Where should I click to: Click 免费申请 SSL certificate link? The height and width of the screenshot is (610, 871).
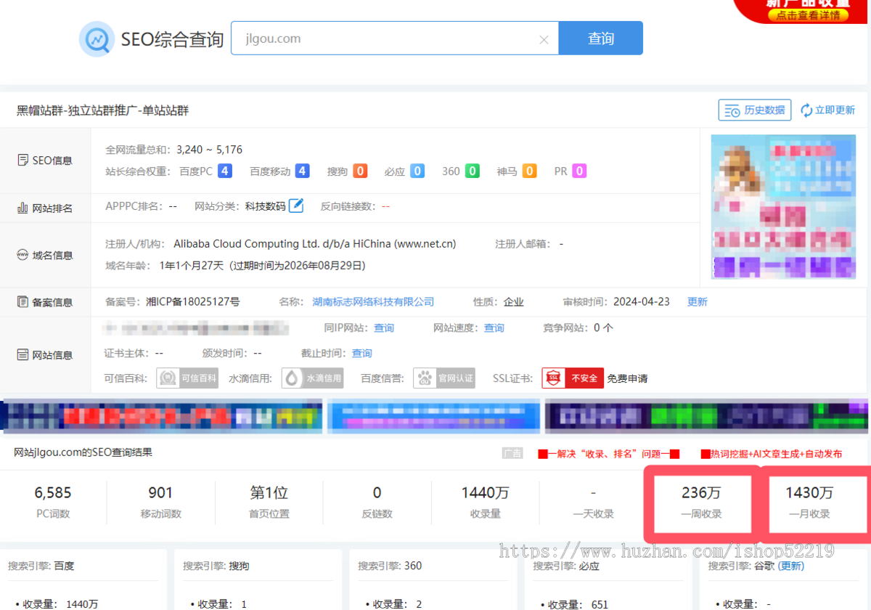[x=627, y=378]
